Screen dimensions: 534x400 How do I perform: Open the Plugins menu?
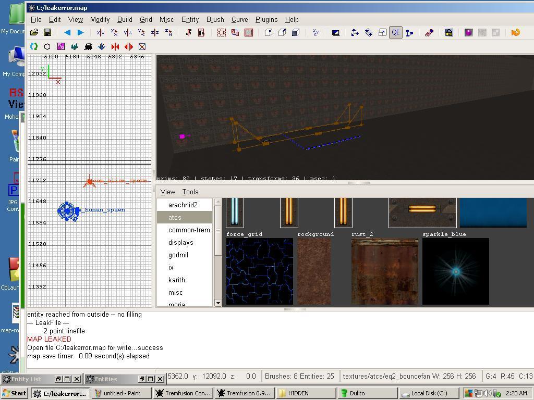[x=266, y=19]
